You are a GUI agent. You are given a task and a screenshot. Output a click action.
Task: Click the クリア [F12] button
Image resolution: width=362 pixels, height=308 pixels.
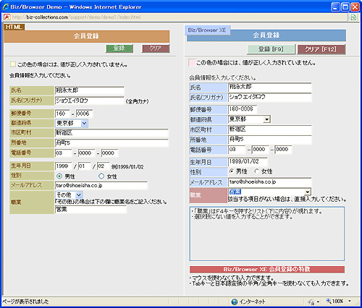(321, 49)
